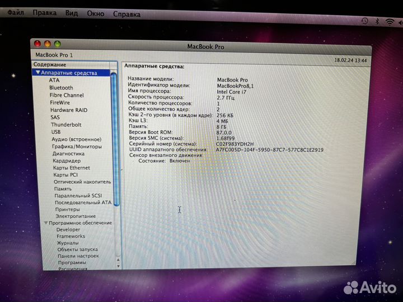Click the Bluetooth menu bar icon
Screen dimensions: 403x302
pos(377,22)
